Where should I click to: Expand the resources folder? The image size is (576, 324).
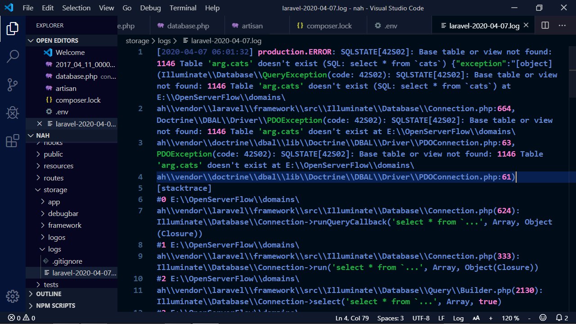click(72, 166)
